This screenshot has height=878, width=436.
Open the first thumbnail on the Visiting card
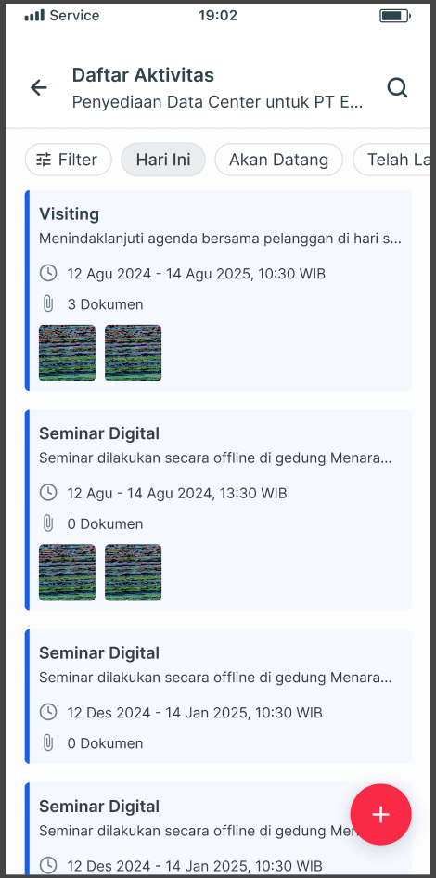(67, 353)
